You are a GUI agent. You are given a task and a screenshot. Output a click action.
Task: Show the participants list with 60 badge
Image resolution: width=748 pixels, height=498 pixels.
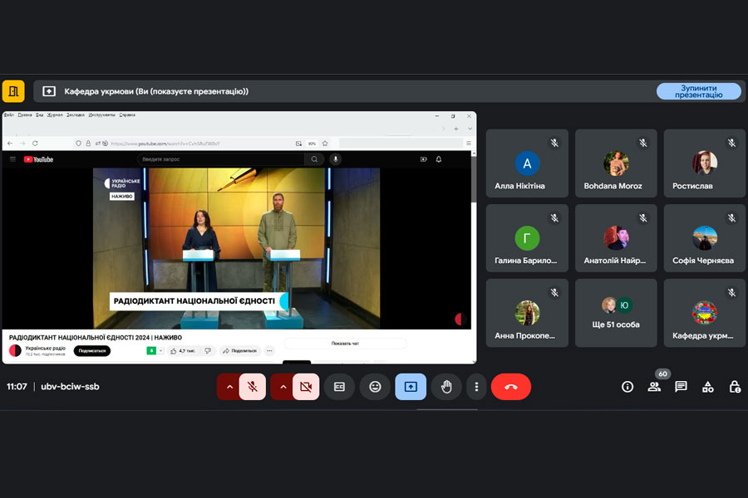(x=655, y=387)
